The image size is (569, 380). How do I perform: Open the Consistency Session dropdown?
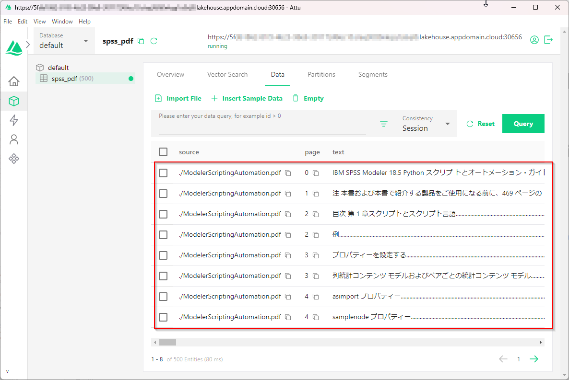click(x=426, y=124)
